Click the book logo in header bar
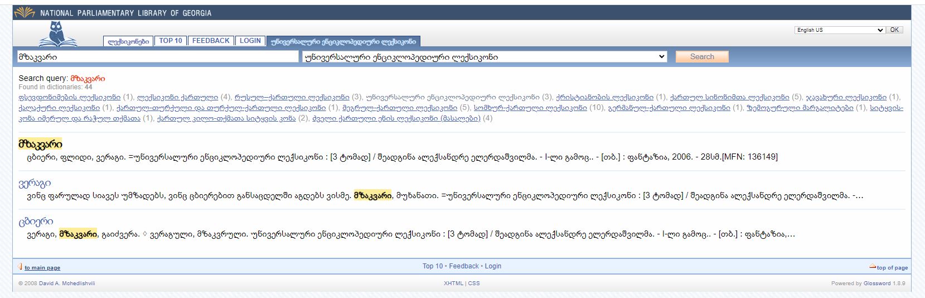This screenshot has width=925, height=298. (x=25, y=12)
